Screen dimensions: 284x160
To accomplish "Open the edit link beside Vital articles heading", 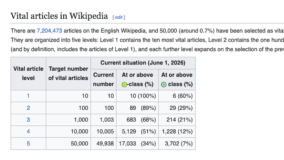I will [119, 17].
